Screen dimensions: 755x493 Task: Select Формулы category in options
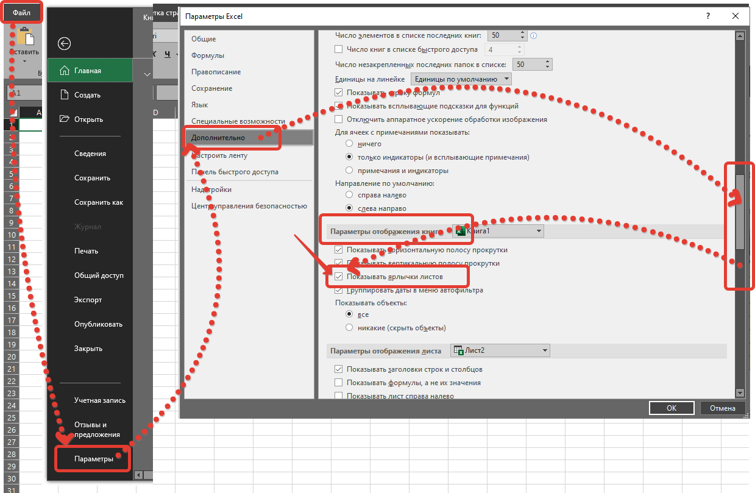[207, 55]
